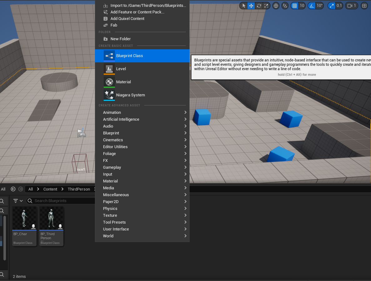Open the camera speed dropdown
Viewport: 371px width, 281px height.
[x=352, y=6]
